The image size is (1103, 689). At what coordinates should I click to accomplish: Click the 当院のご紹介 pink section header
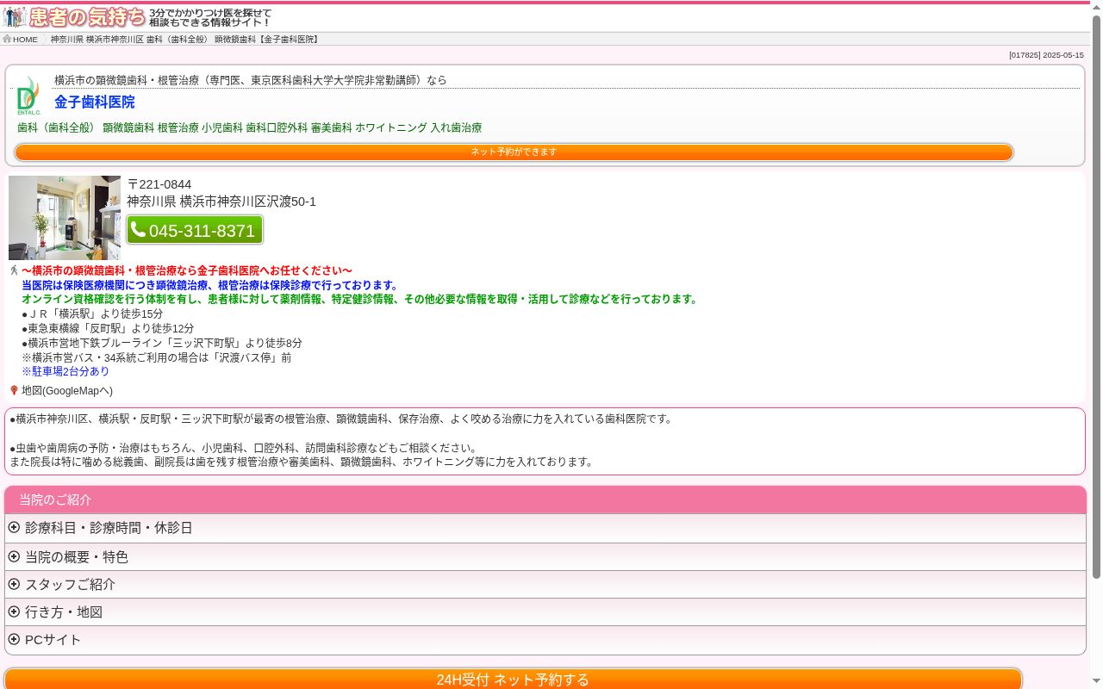point(545,500)
